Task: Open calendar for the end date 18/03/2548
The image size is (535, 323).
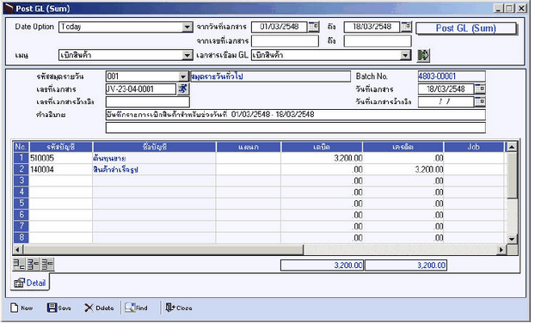Action: coord(406,27)
